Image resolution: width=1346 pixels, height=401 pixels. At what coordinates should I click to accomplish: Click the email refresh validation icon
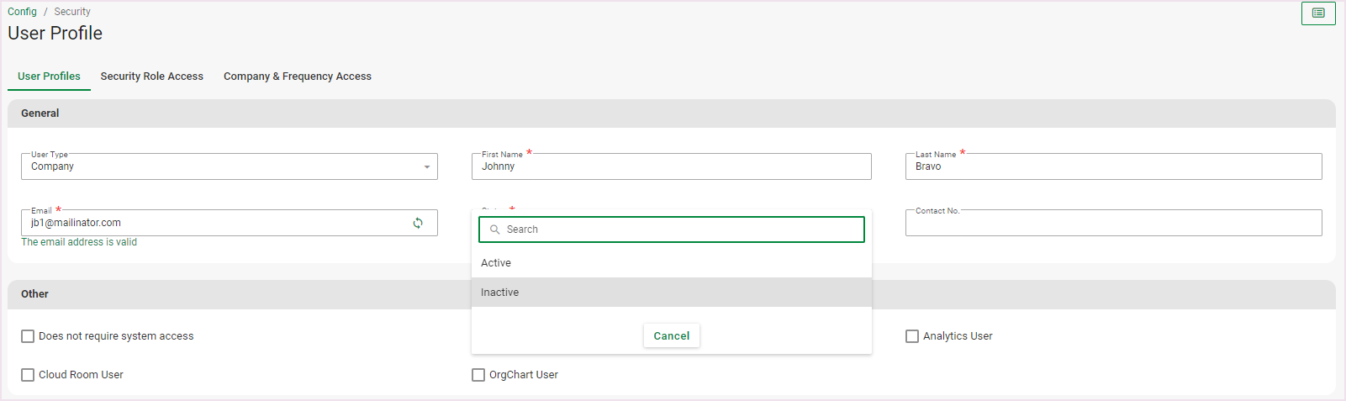(418, 223)
